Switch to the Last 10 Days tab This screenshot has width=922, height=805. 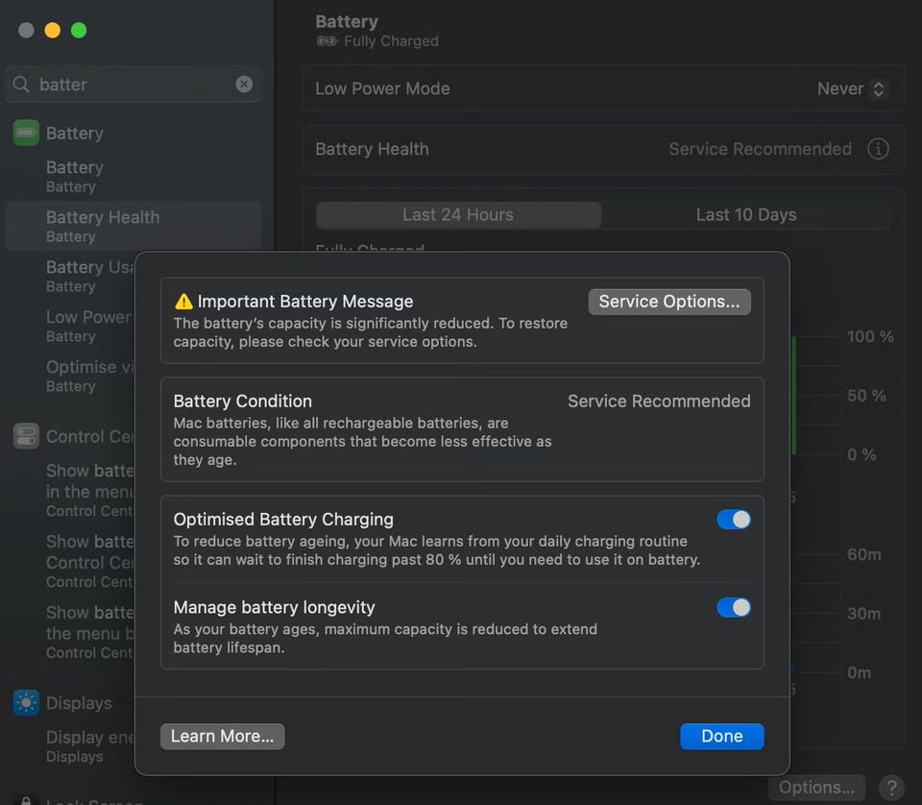click(746, 215)
